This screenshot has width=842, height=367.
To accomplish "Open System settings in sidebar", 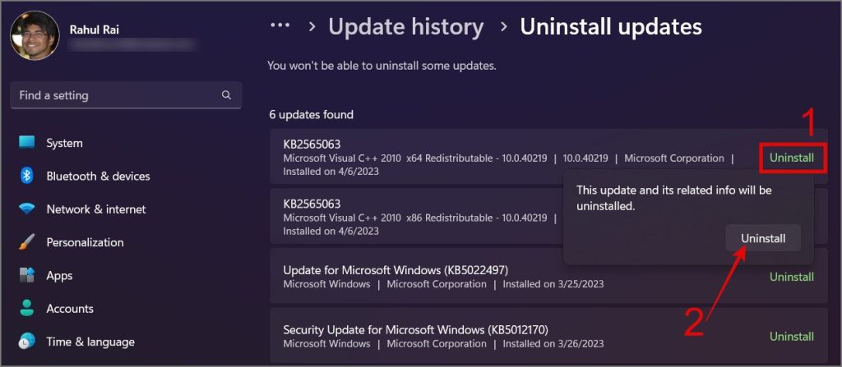I will click(x=64, y=143).
